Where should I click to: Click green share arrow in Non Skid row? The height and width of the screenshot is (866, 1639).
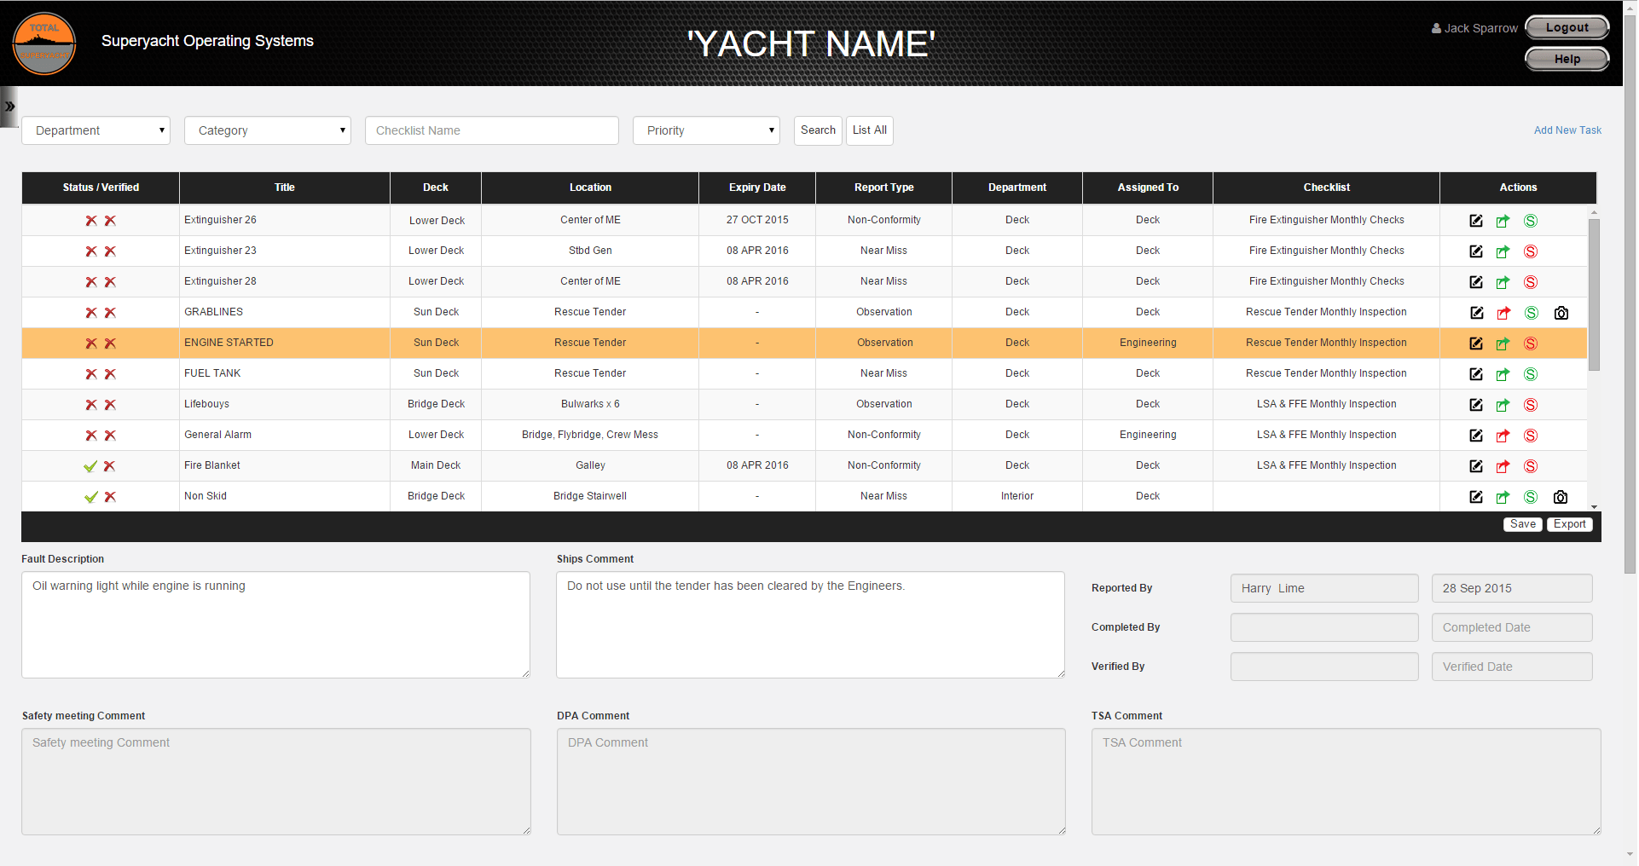1503,497
